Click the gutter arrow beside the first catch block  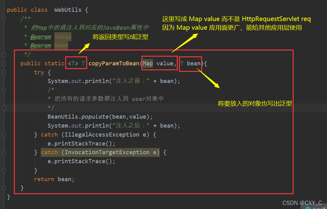[x=3, y=134]
